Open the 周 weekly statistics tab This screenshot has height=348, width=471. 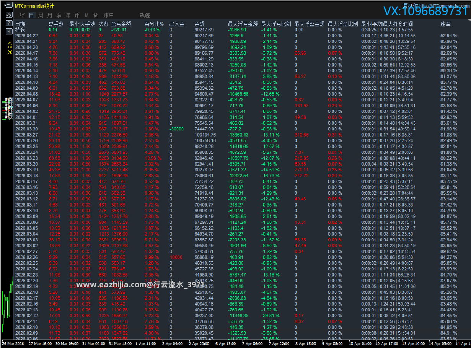click(x=41, y=15)
